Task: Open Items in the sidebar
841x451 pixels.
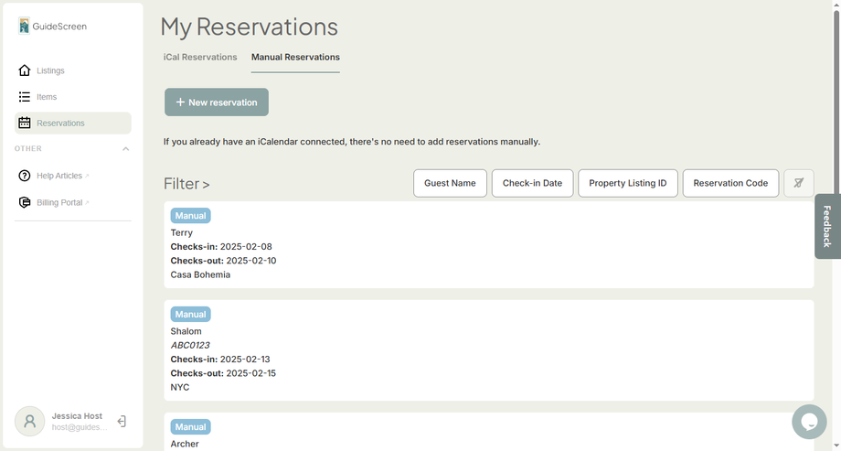Action: [73, 97]
